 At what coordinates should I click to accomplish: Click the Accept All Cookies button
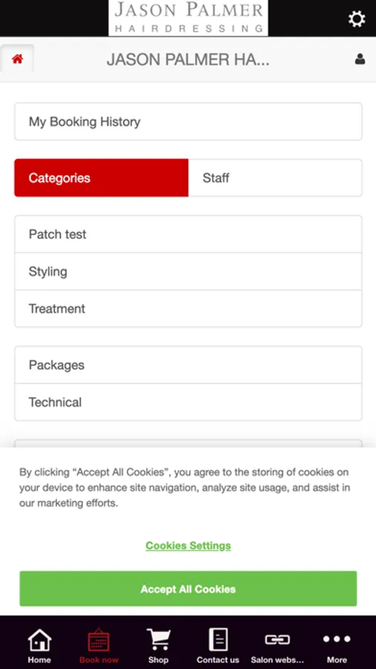(188, 589)
